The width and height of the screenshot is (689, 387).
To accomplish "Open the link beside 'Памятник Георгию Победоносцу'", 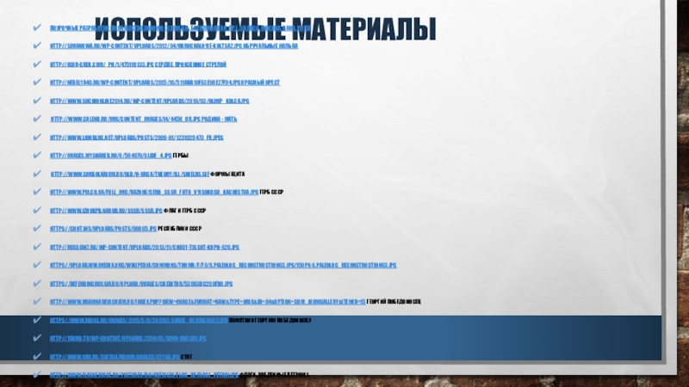I will click(x=139, y=320).
